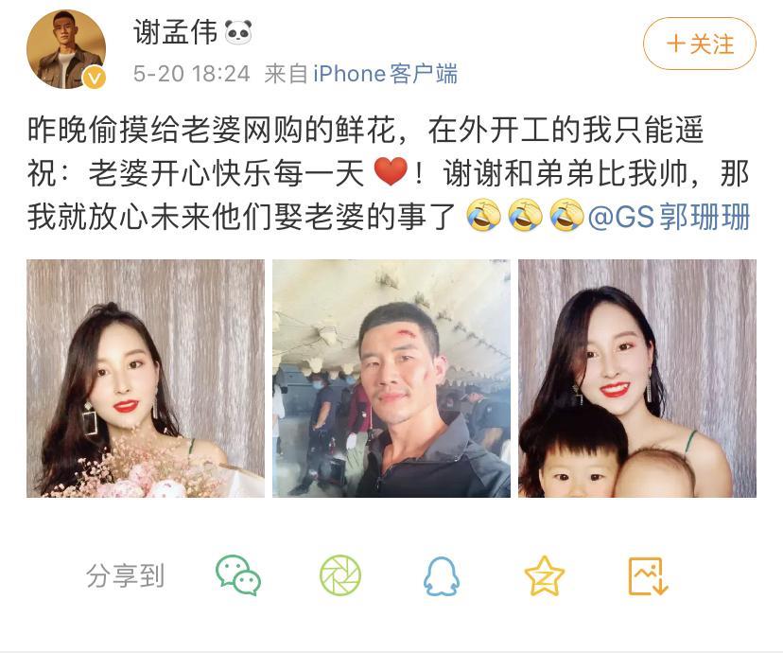View selfie photo of man on set

391,379
